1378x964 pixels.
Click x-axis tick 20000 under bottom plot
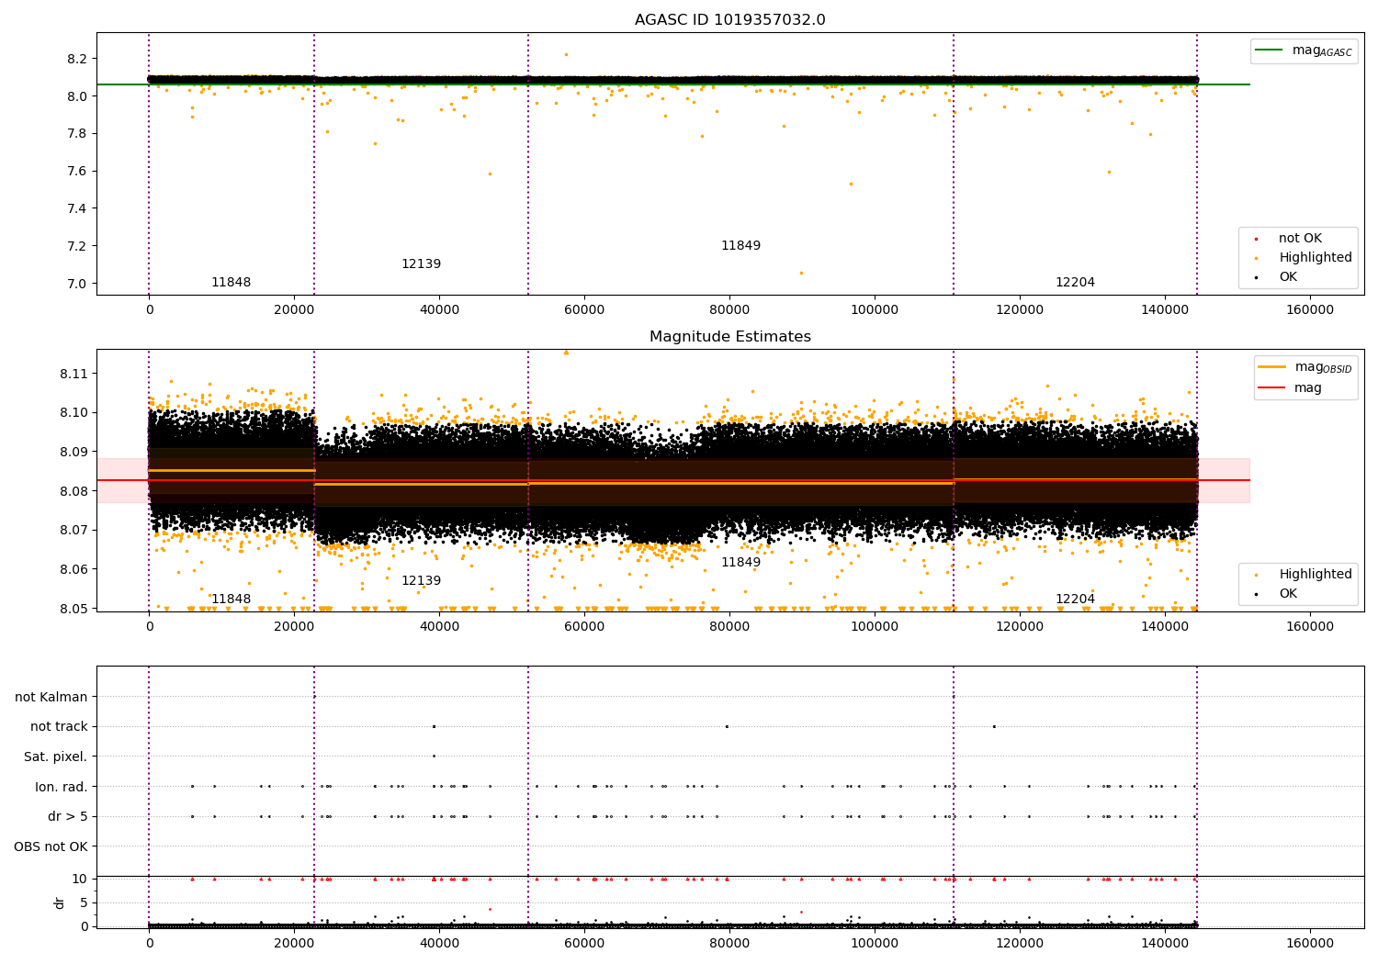click(x=294, y=944)
